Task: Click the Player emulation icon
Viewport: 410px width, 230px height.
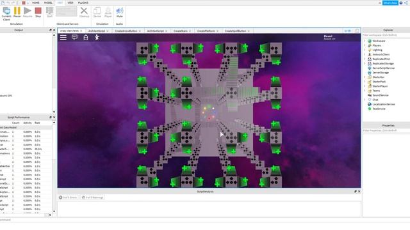Action: coord(108,11)
